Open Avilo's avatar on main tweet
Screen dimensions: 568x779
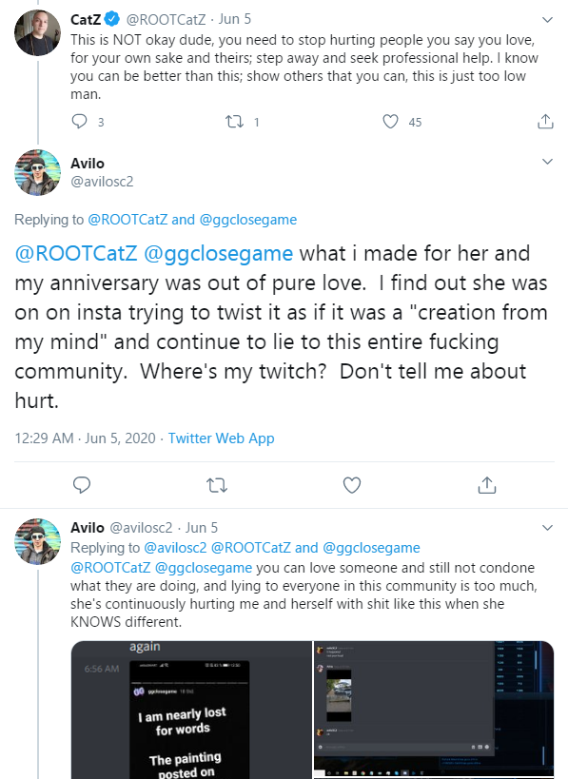(38, 172)
